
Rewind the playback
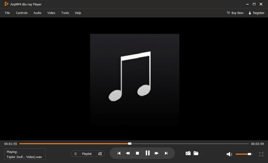[x=128, y=153]
